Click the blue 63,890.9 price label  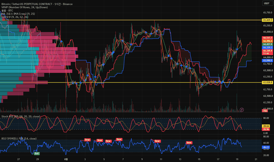click(x=268, y=60)
